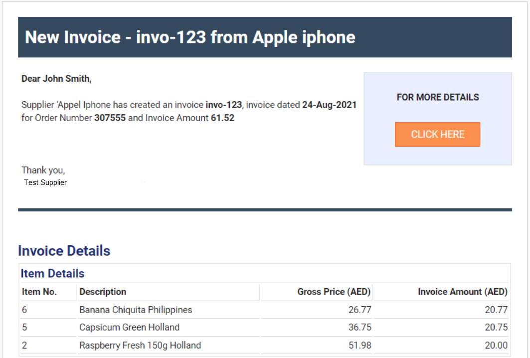This screenshot has height=358, width=530.
Task: Click the 'FOR MORE DETAILS' heading
Action: pos(438,97)
